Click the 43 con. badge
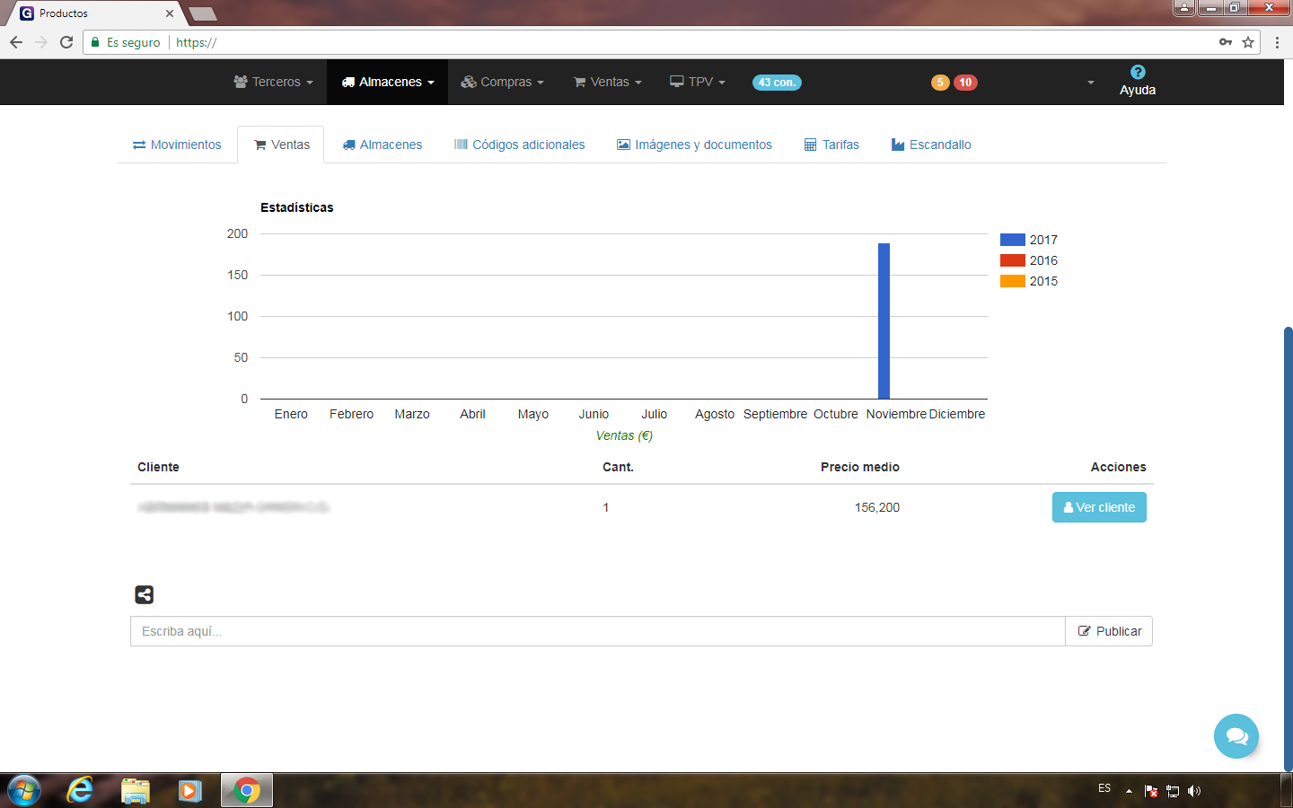The width and height of the screenshot is (1293, 808). tap(777, 83)
